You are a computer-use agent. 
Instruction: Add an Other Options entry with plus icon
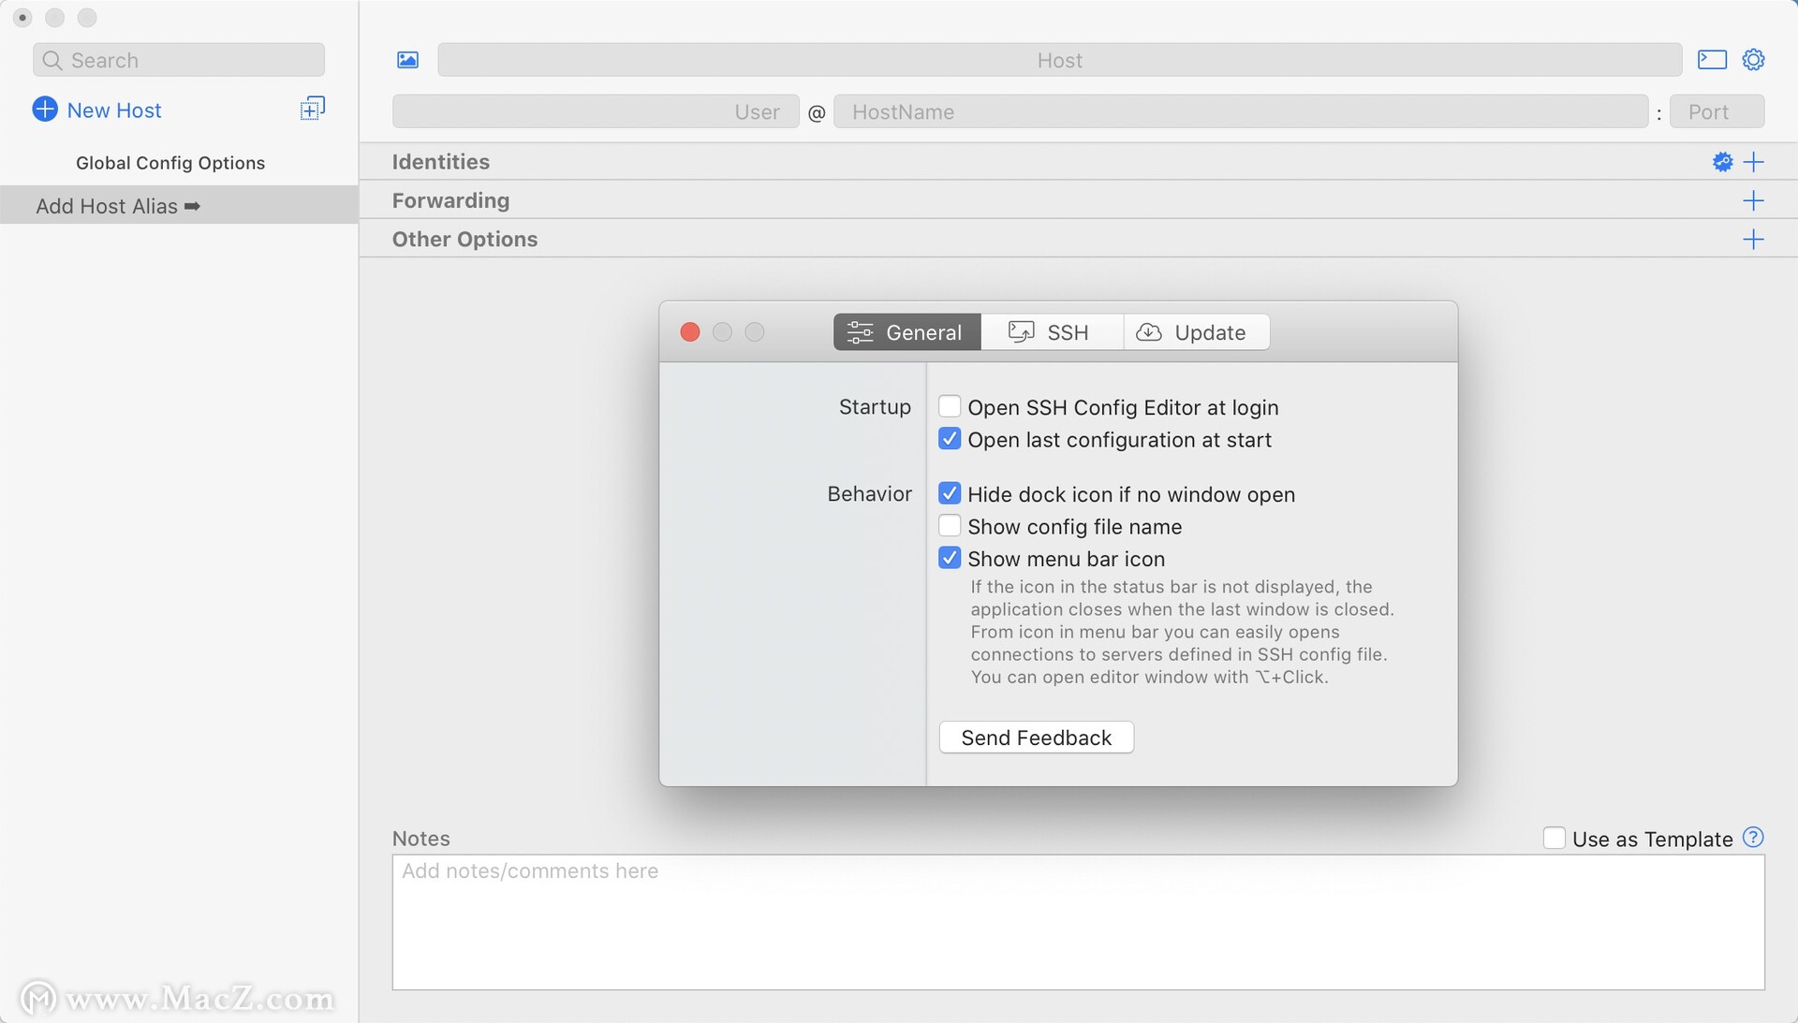(x=1753, y=240)
